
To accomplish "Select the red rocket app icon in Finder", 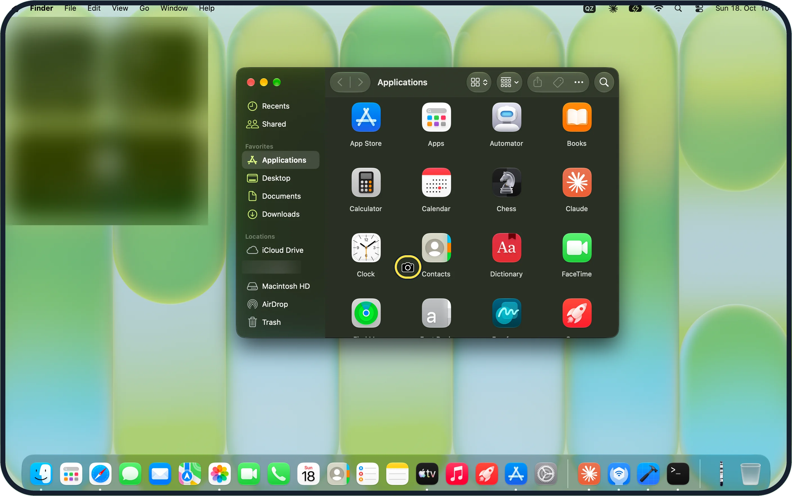I will click(577, 313).
